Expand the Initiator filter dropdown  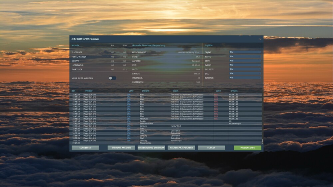[x=245, y=78]
